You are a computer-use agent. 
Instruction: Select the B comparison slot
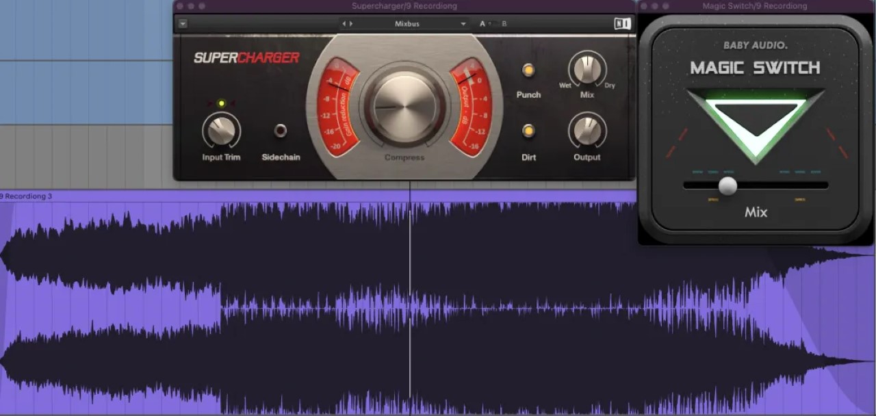tap(504, 23)
